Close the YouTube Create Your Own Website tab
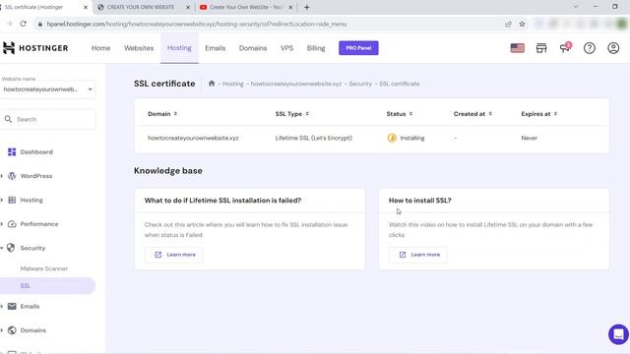The image size is (630, 354). (x=290, y=7)
